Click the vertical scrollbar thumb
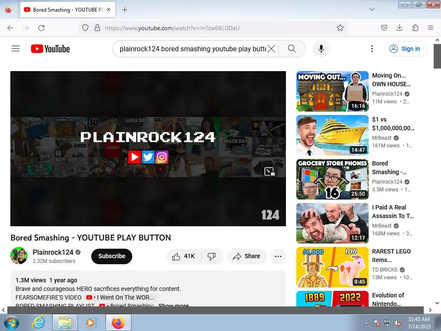The height and width of the screenshot is (331, 441). pyautogui.click(x=437, y=56)
